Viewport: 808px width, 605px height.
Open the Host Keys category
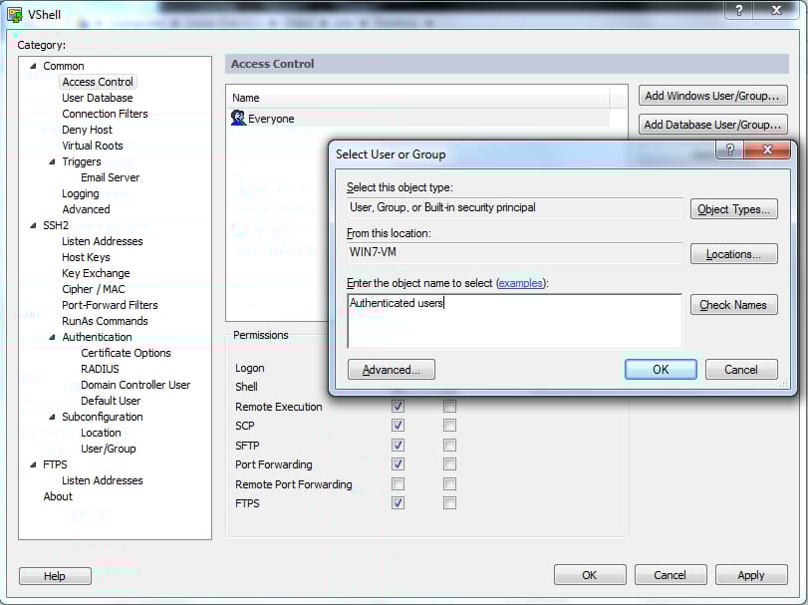pos(86,257)
